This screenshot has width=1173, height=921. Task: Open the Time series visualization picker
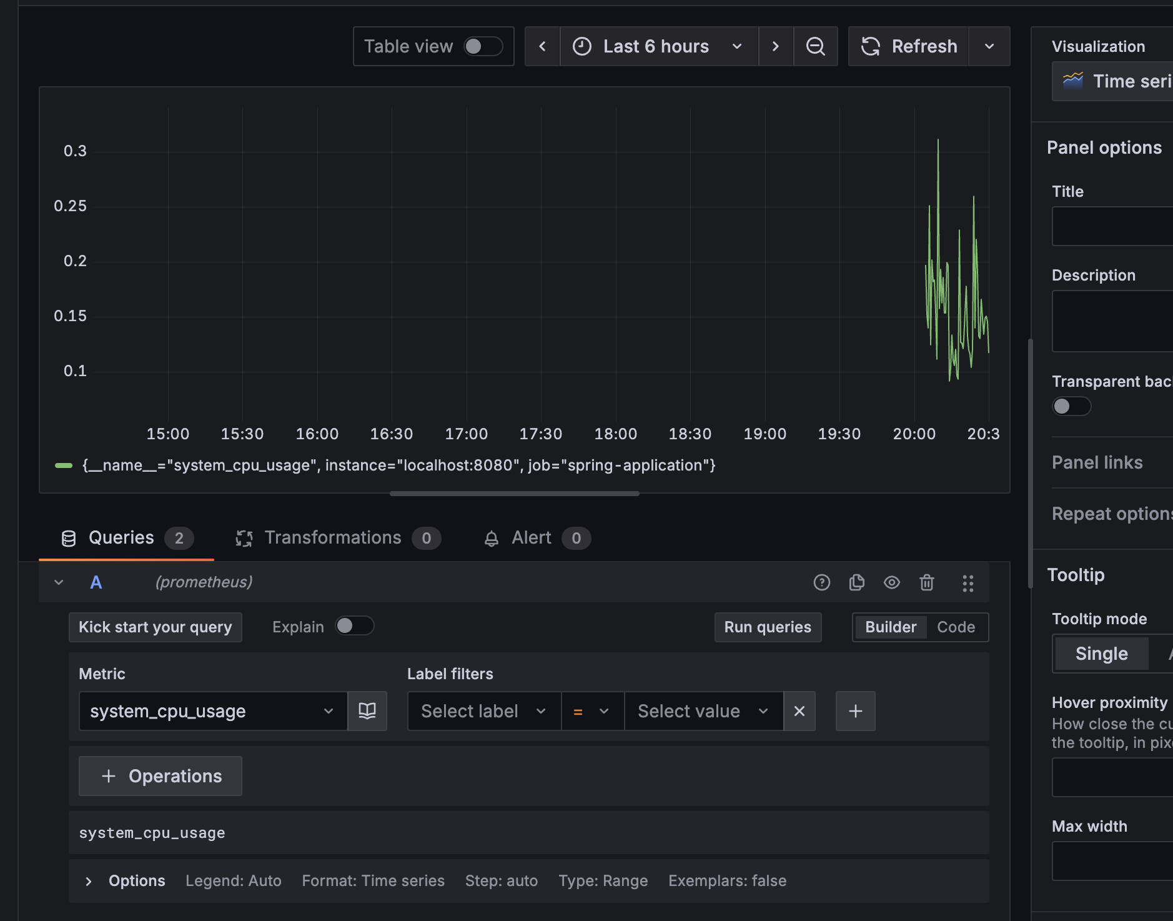coord(1112,81)
